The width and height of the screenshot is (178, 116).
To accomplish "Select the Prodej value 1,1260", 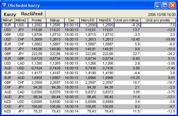I will pos(37,64).
